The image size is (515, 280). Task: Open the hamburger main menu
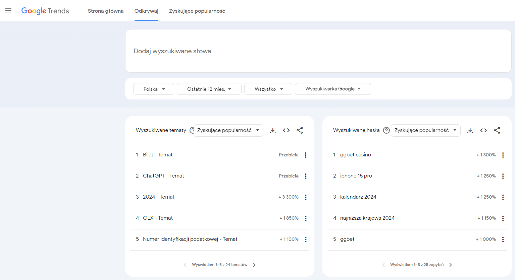8,11
